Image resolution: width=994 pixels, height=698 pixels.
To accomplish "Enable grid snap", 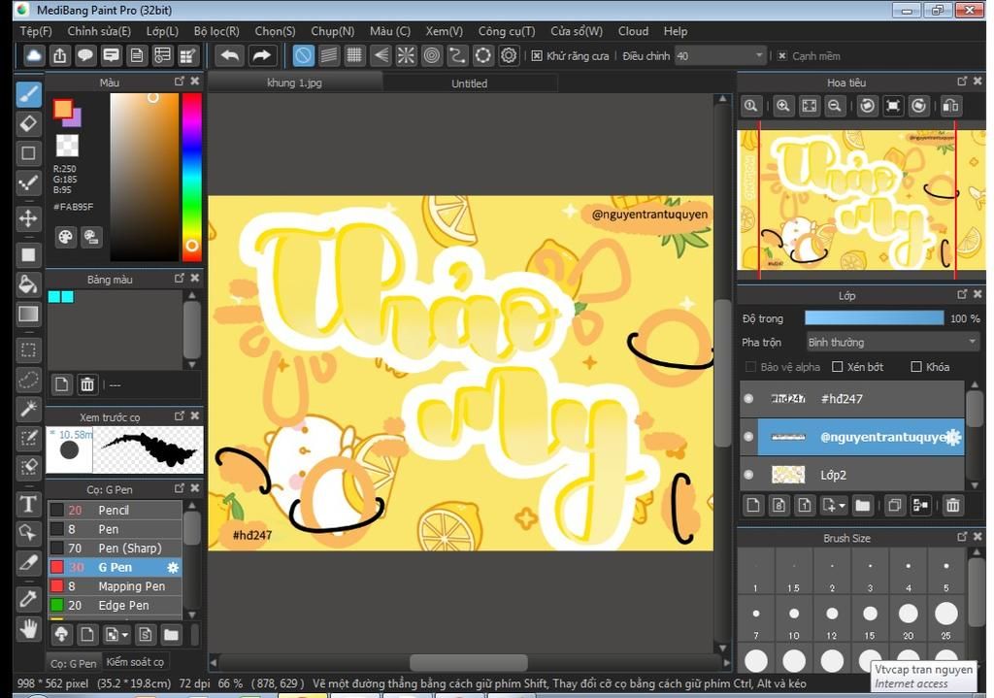I will pos(354,55).
